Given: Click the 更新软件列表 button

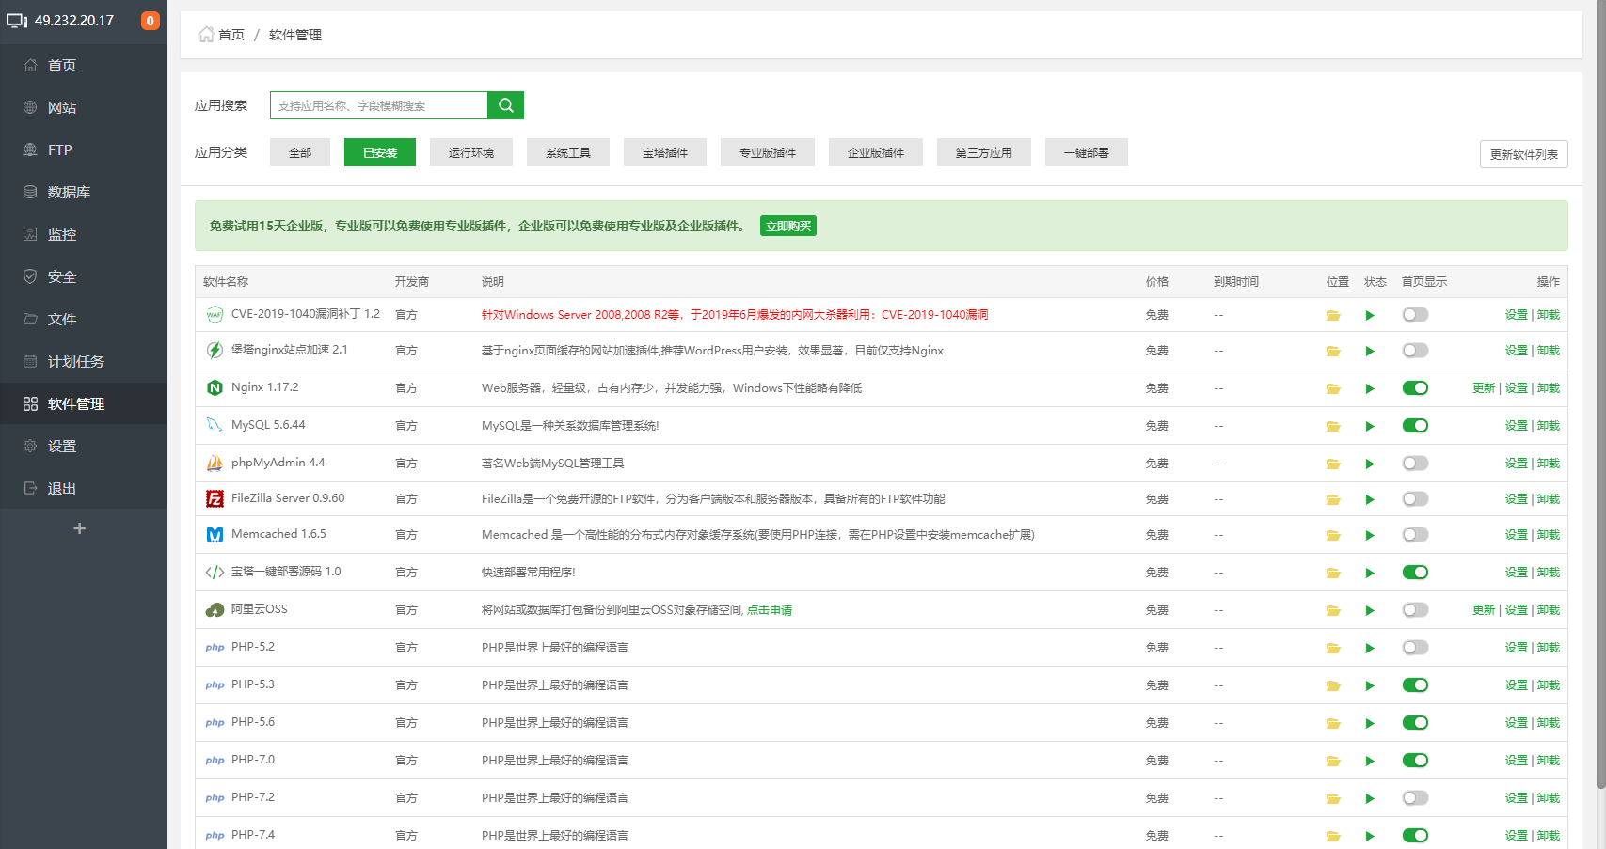Looking at the screenshot, I should 1524,154.
